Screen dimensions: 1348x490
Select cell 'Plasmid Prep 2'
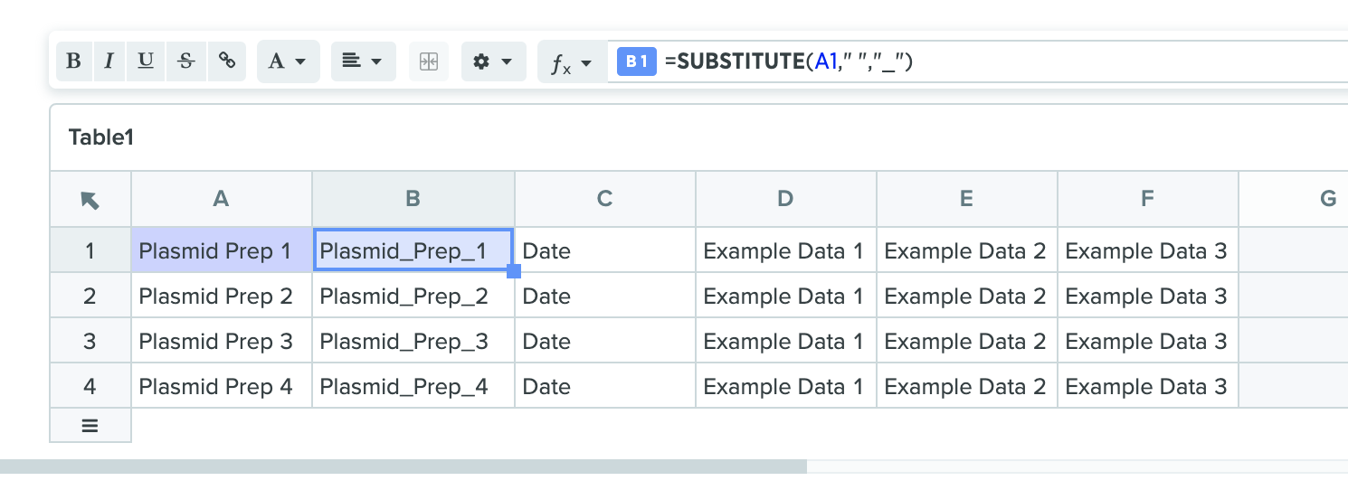222,296
